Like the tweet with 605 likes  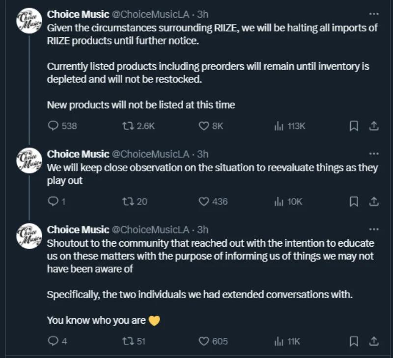(x=204, y=341)
